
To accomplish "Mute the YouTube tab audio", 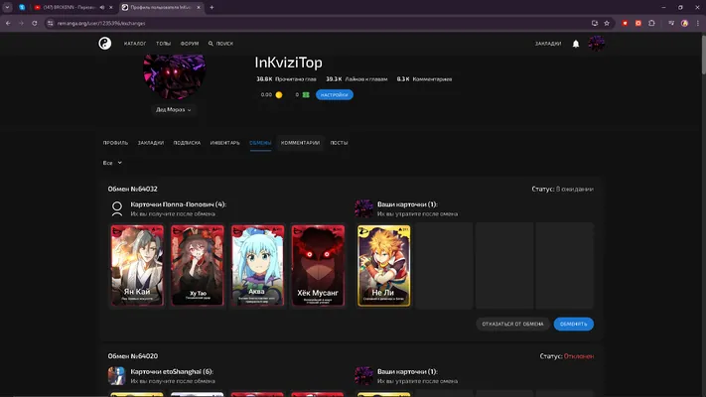I will point(102,7).
